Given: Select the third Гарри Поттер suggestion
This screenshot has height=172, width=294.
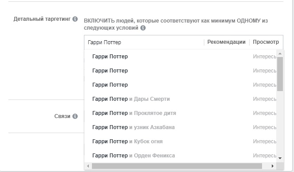Looking at the screenshot, I should tap(181, 85).
